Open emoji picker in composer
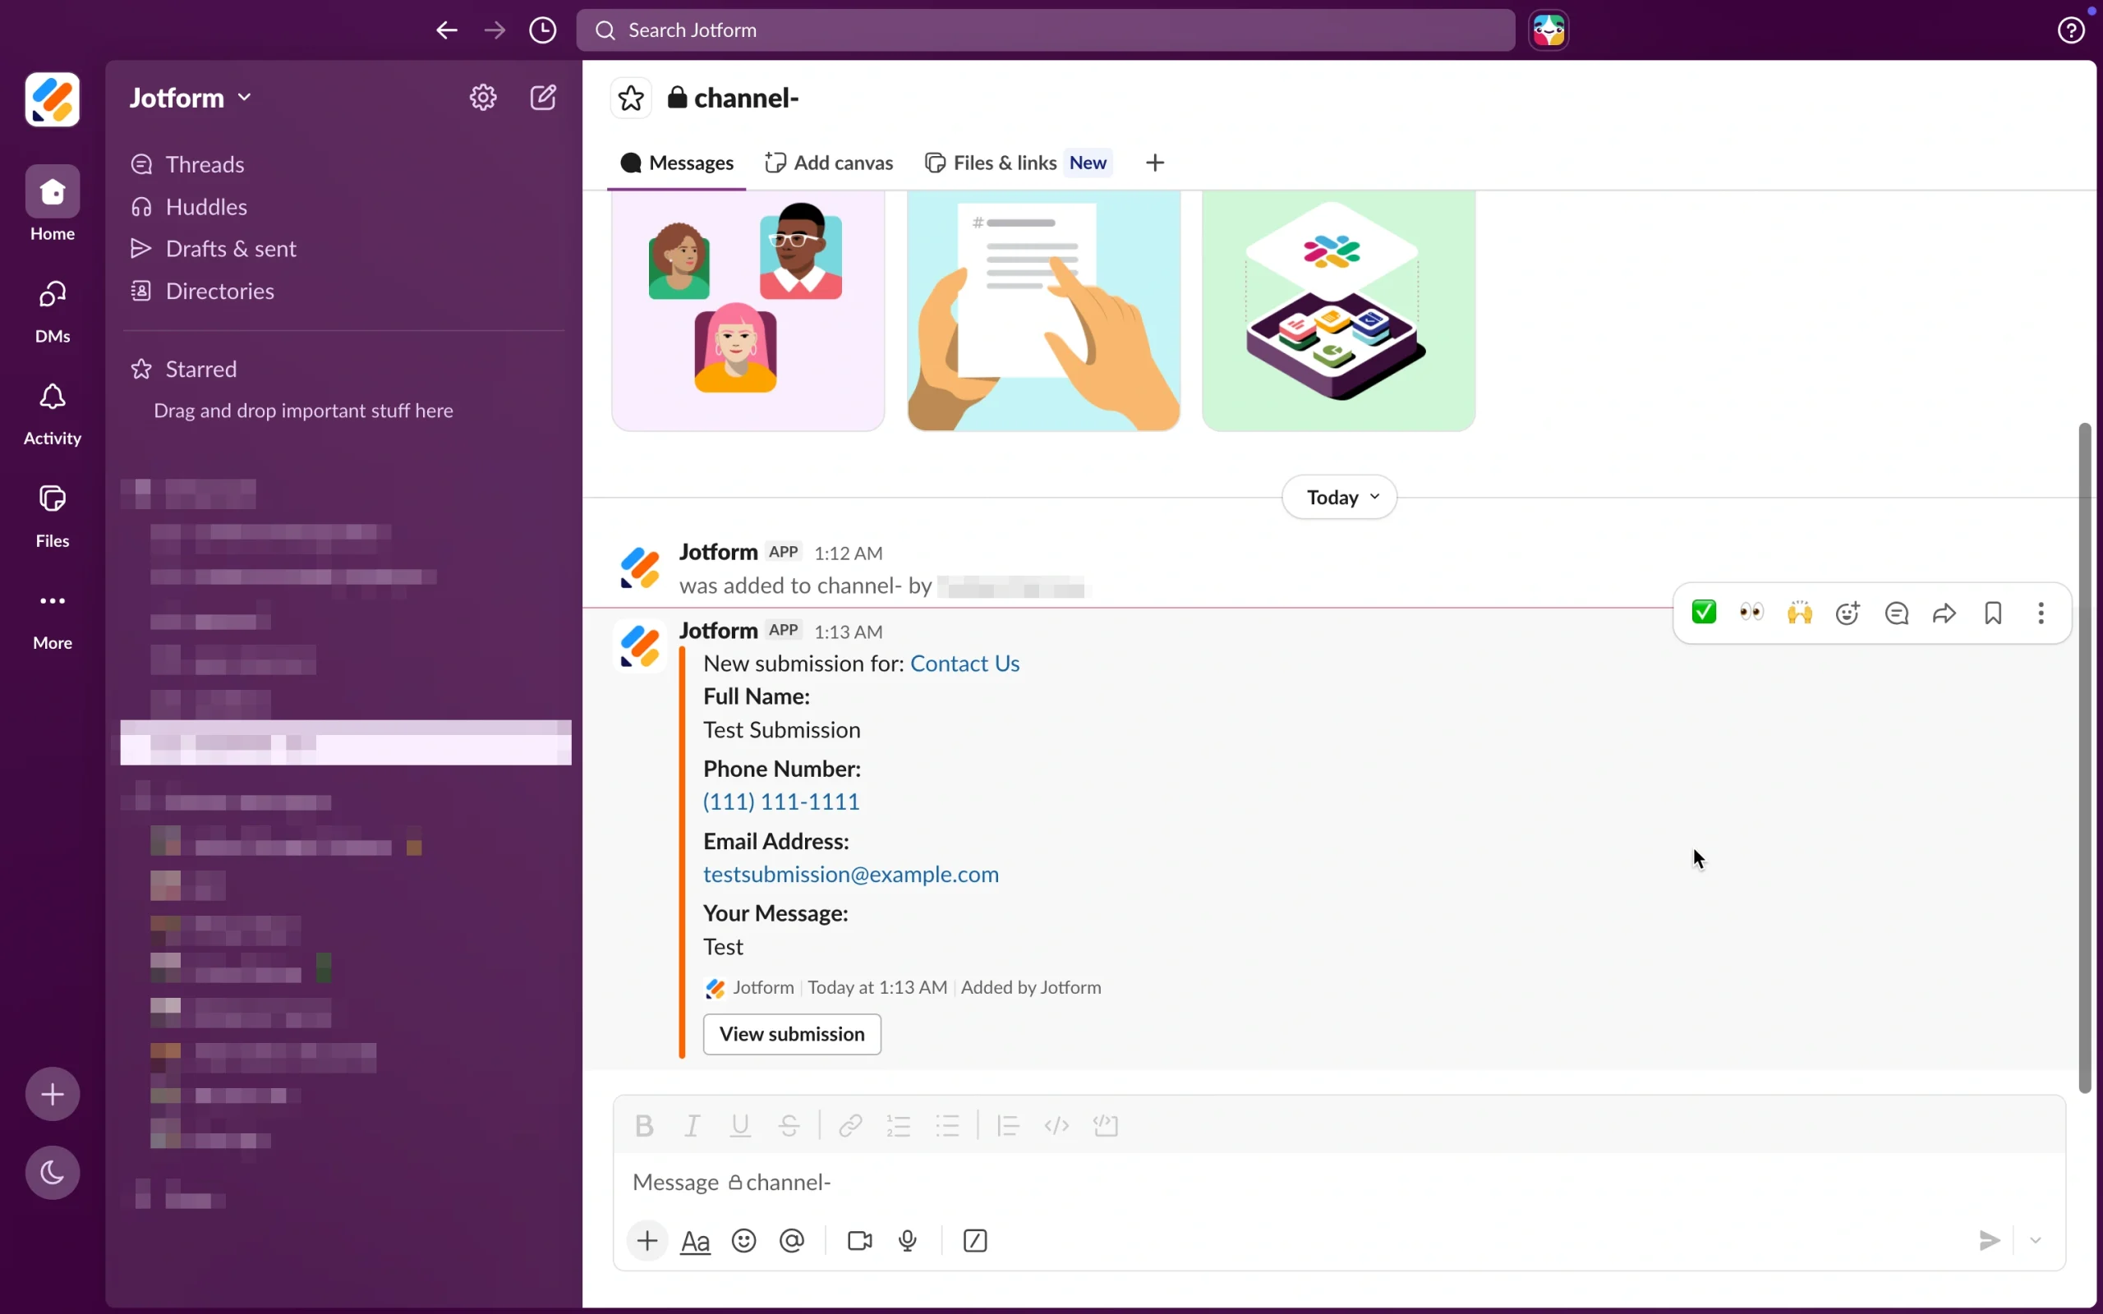This screenshot has height=1314, width=2103. click(744, 1240)
